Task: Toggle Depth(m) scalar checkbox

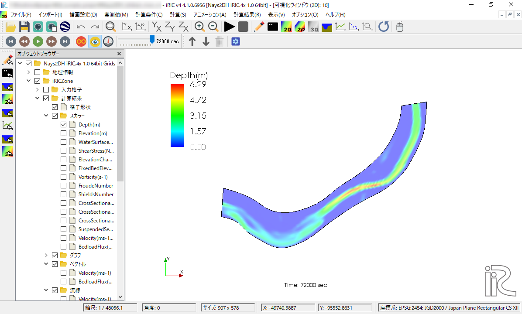Action: 64,125
